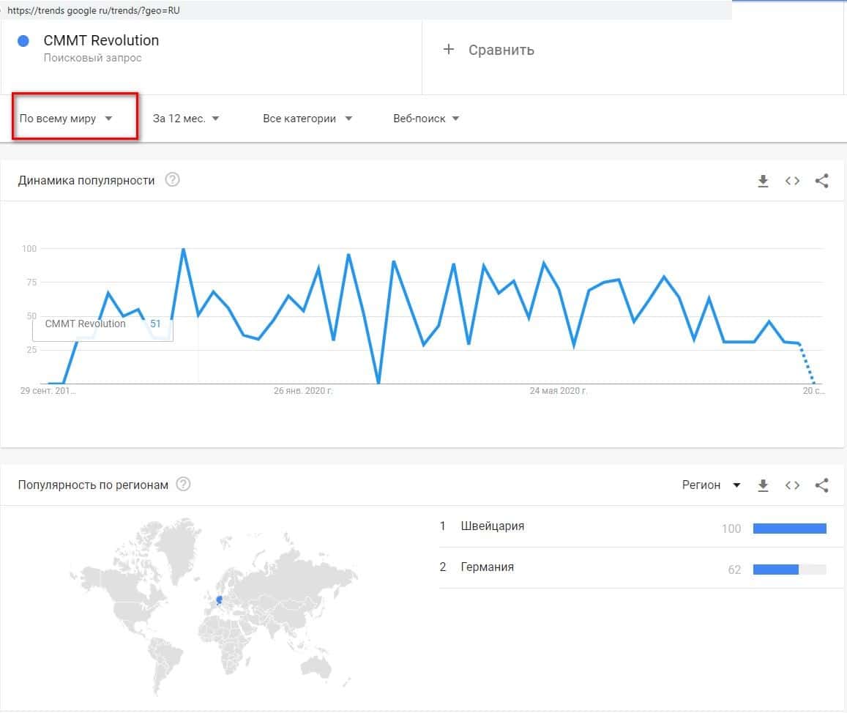This screenshot has width=847, height=713.
Task: Click Сравнить to add a comparison term
Action: coord(490,50)
